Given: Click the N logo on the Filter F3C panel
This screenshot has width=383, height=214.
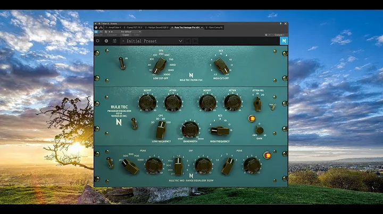Looking at the screenshot, I should (x=191, y=75).
